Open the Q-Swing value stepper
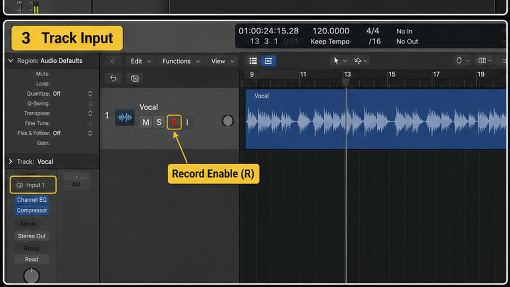Screen dimensions: 510x287 90,104
